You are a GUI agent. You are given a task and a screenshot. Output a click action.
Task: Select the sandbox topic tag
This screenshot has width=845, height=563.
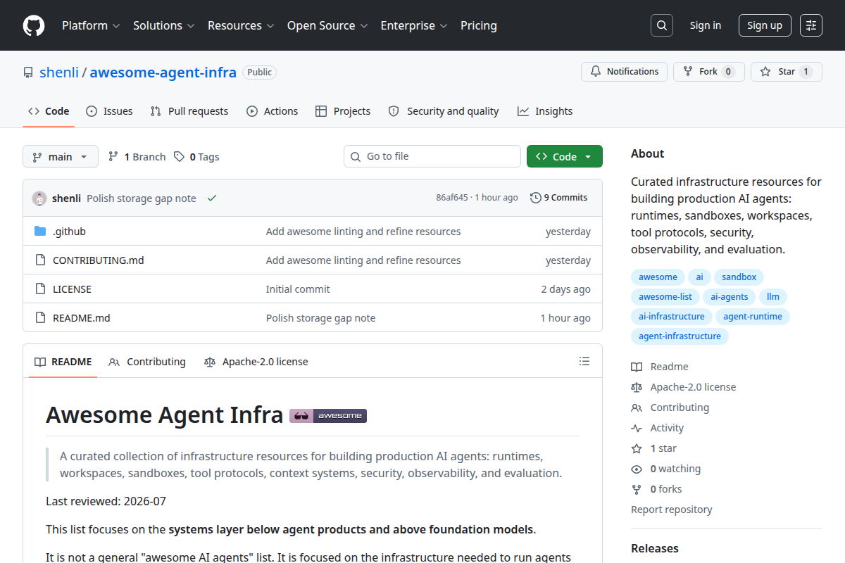pyautogui.click(x=739, y=277)
